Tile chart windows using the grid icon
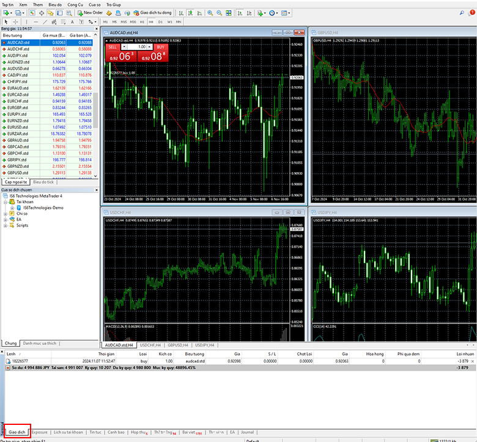Viewport: 477px width, 442px height. click(229, 13)
